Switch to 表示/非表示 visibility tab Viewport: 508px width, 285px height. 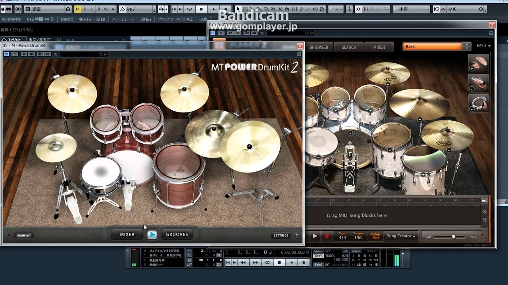pyautogui.click(x=40, y=40)
